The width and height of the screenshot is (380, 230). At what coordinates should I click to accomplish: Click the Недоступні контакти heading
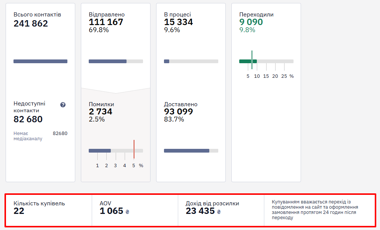coord(29,107)
